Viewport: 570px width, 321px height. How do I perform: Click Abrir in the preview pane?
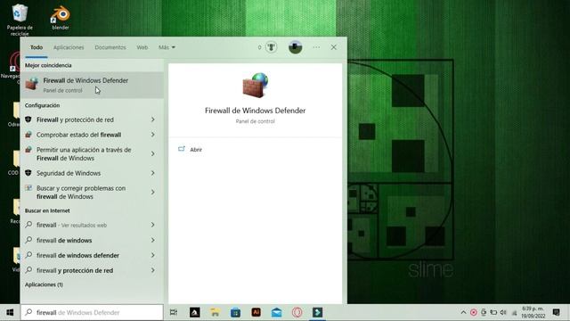pos(196,150)
